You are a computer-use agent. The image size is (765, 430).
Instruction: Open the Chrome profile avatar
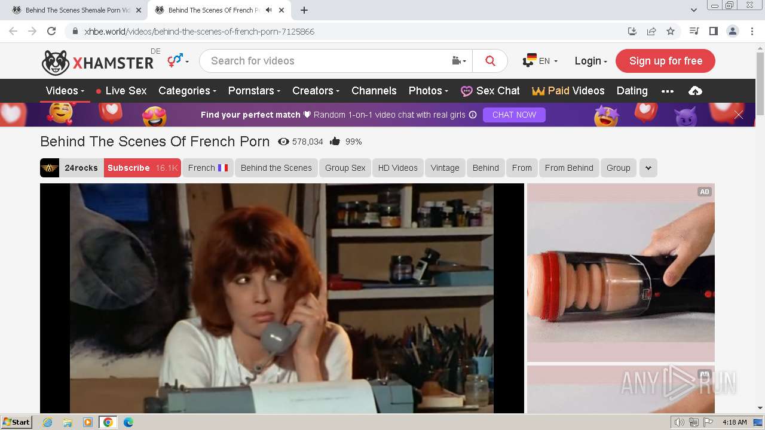732,31
